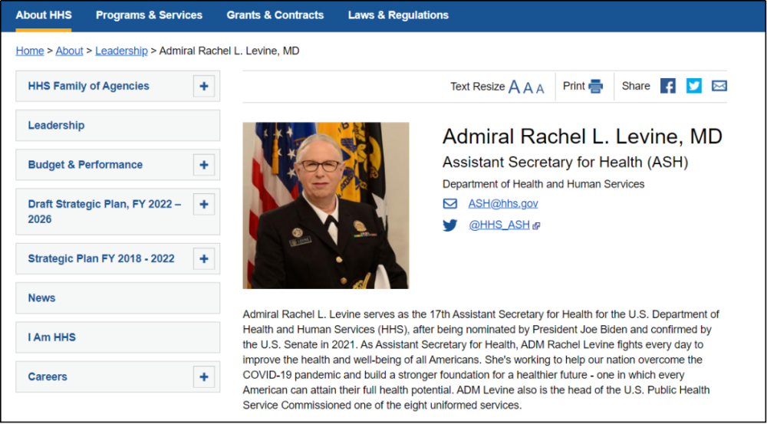Expand Strategic Plan FY 2018 - 2022 plus
Screen dimensions: 767x424
click(204, 258)
